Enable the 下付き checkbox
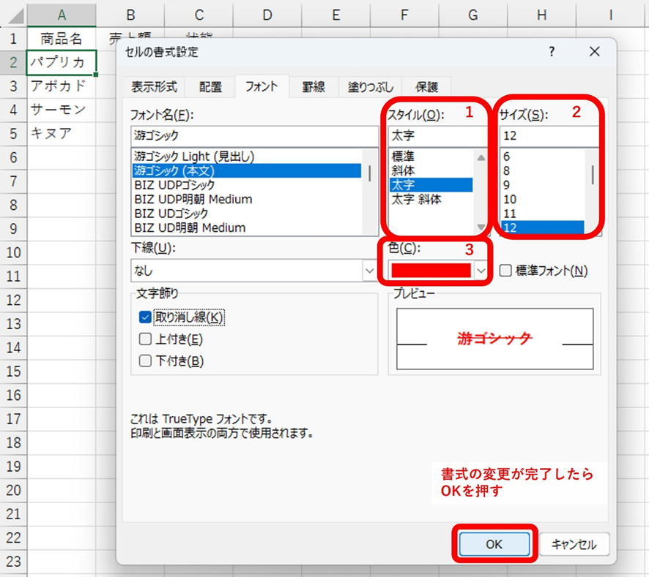Image resolution: width=649 pixels, height=577 pixels. pyautogui.click(x=145, y=361)
